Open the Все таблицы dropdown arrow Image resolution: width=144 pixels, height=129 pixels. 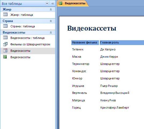pyautogui.click(x=47, y=3)
